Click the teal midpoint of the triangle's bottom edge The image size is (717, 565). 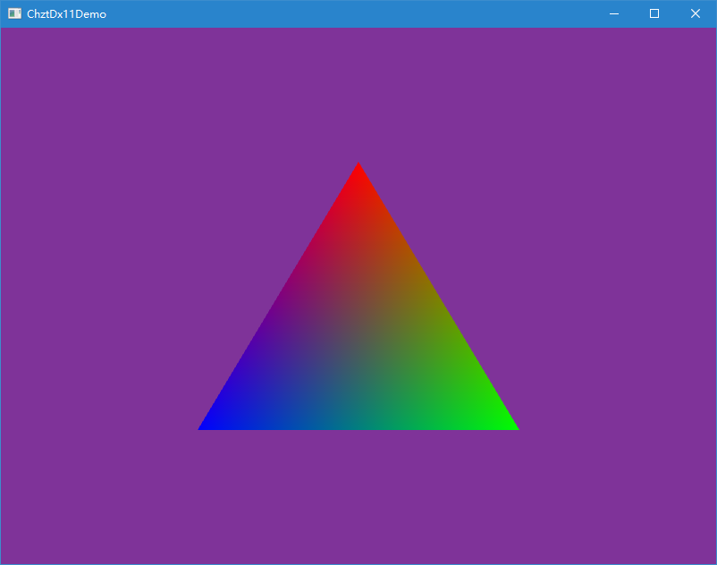point(358,424)
